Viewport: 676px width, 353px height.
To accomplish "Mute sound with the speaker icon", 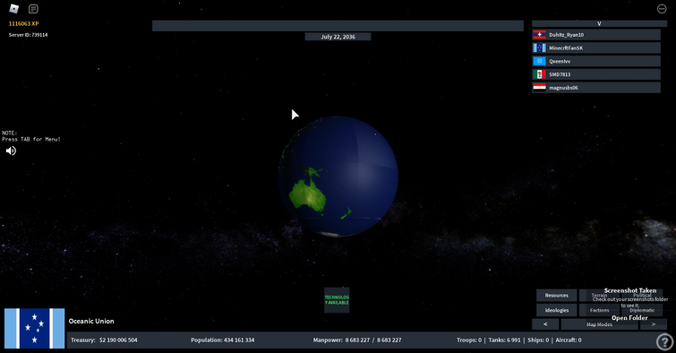I will tap(11, 151).
